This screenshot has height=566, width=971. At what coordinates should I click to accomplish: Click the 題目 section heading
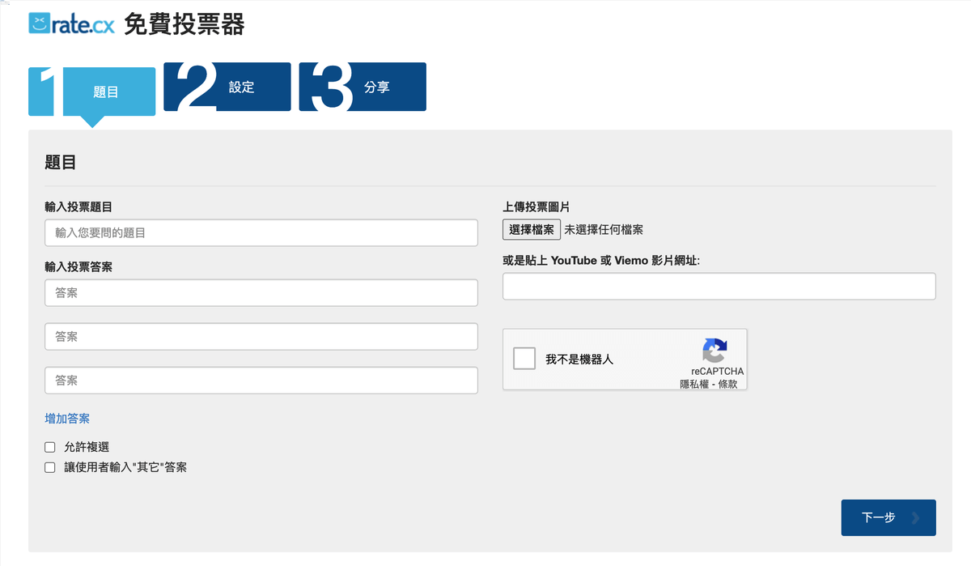(61, 162)
